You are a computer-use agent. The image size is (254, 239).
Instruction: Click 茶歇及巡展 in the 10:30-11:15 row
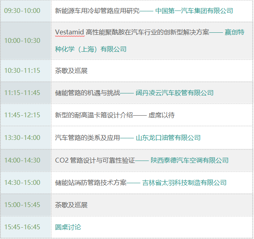pos(71,71)
